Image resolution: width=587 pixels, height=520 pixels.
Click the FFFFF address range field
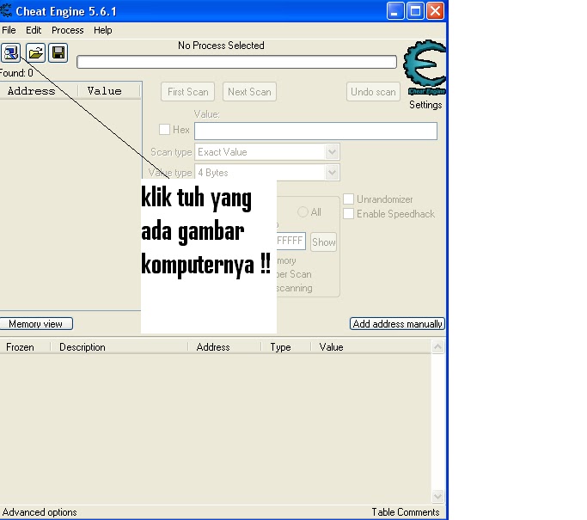(290, 242)
